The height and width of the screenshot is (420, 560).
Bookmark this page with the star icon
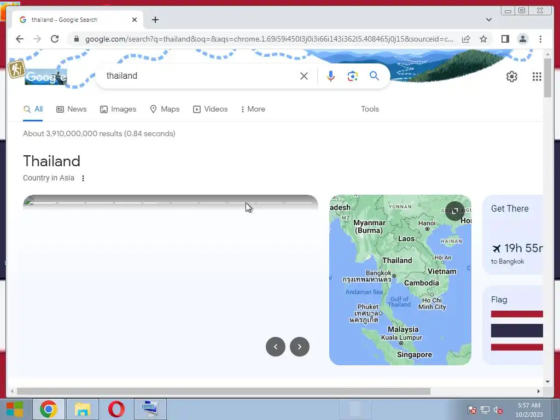click(483, 39)
